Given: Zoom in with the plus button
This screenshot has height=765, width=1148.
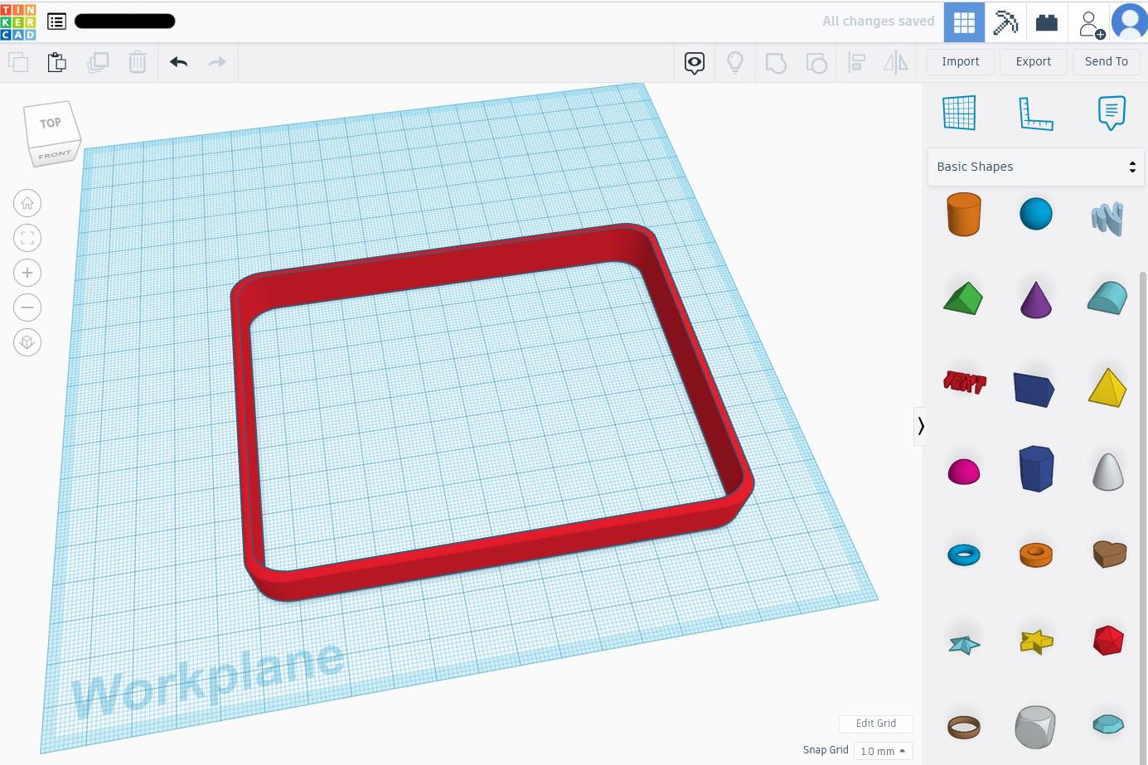Looking at the screenshot, I should 27,273.
